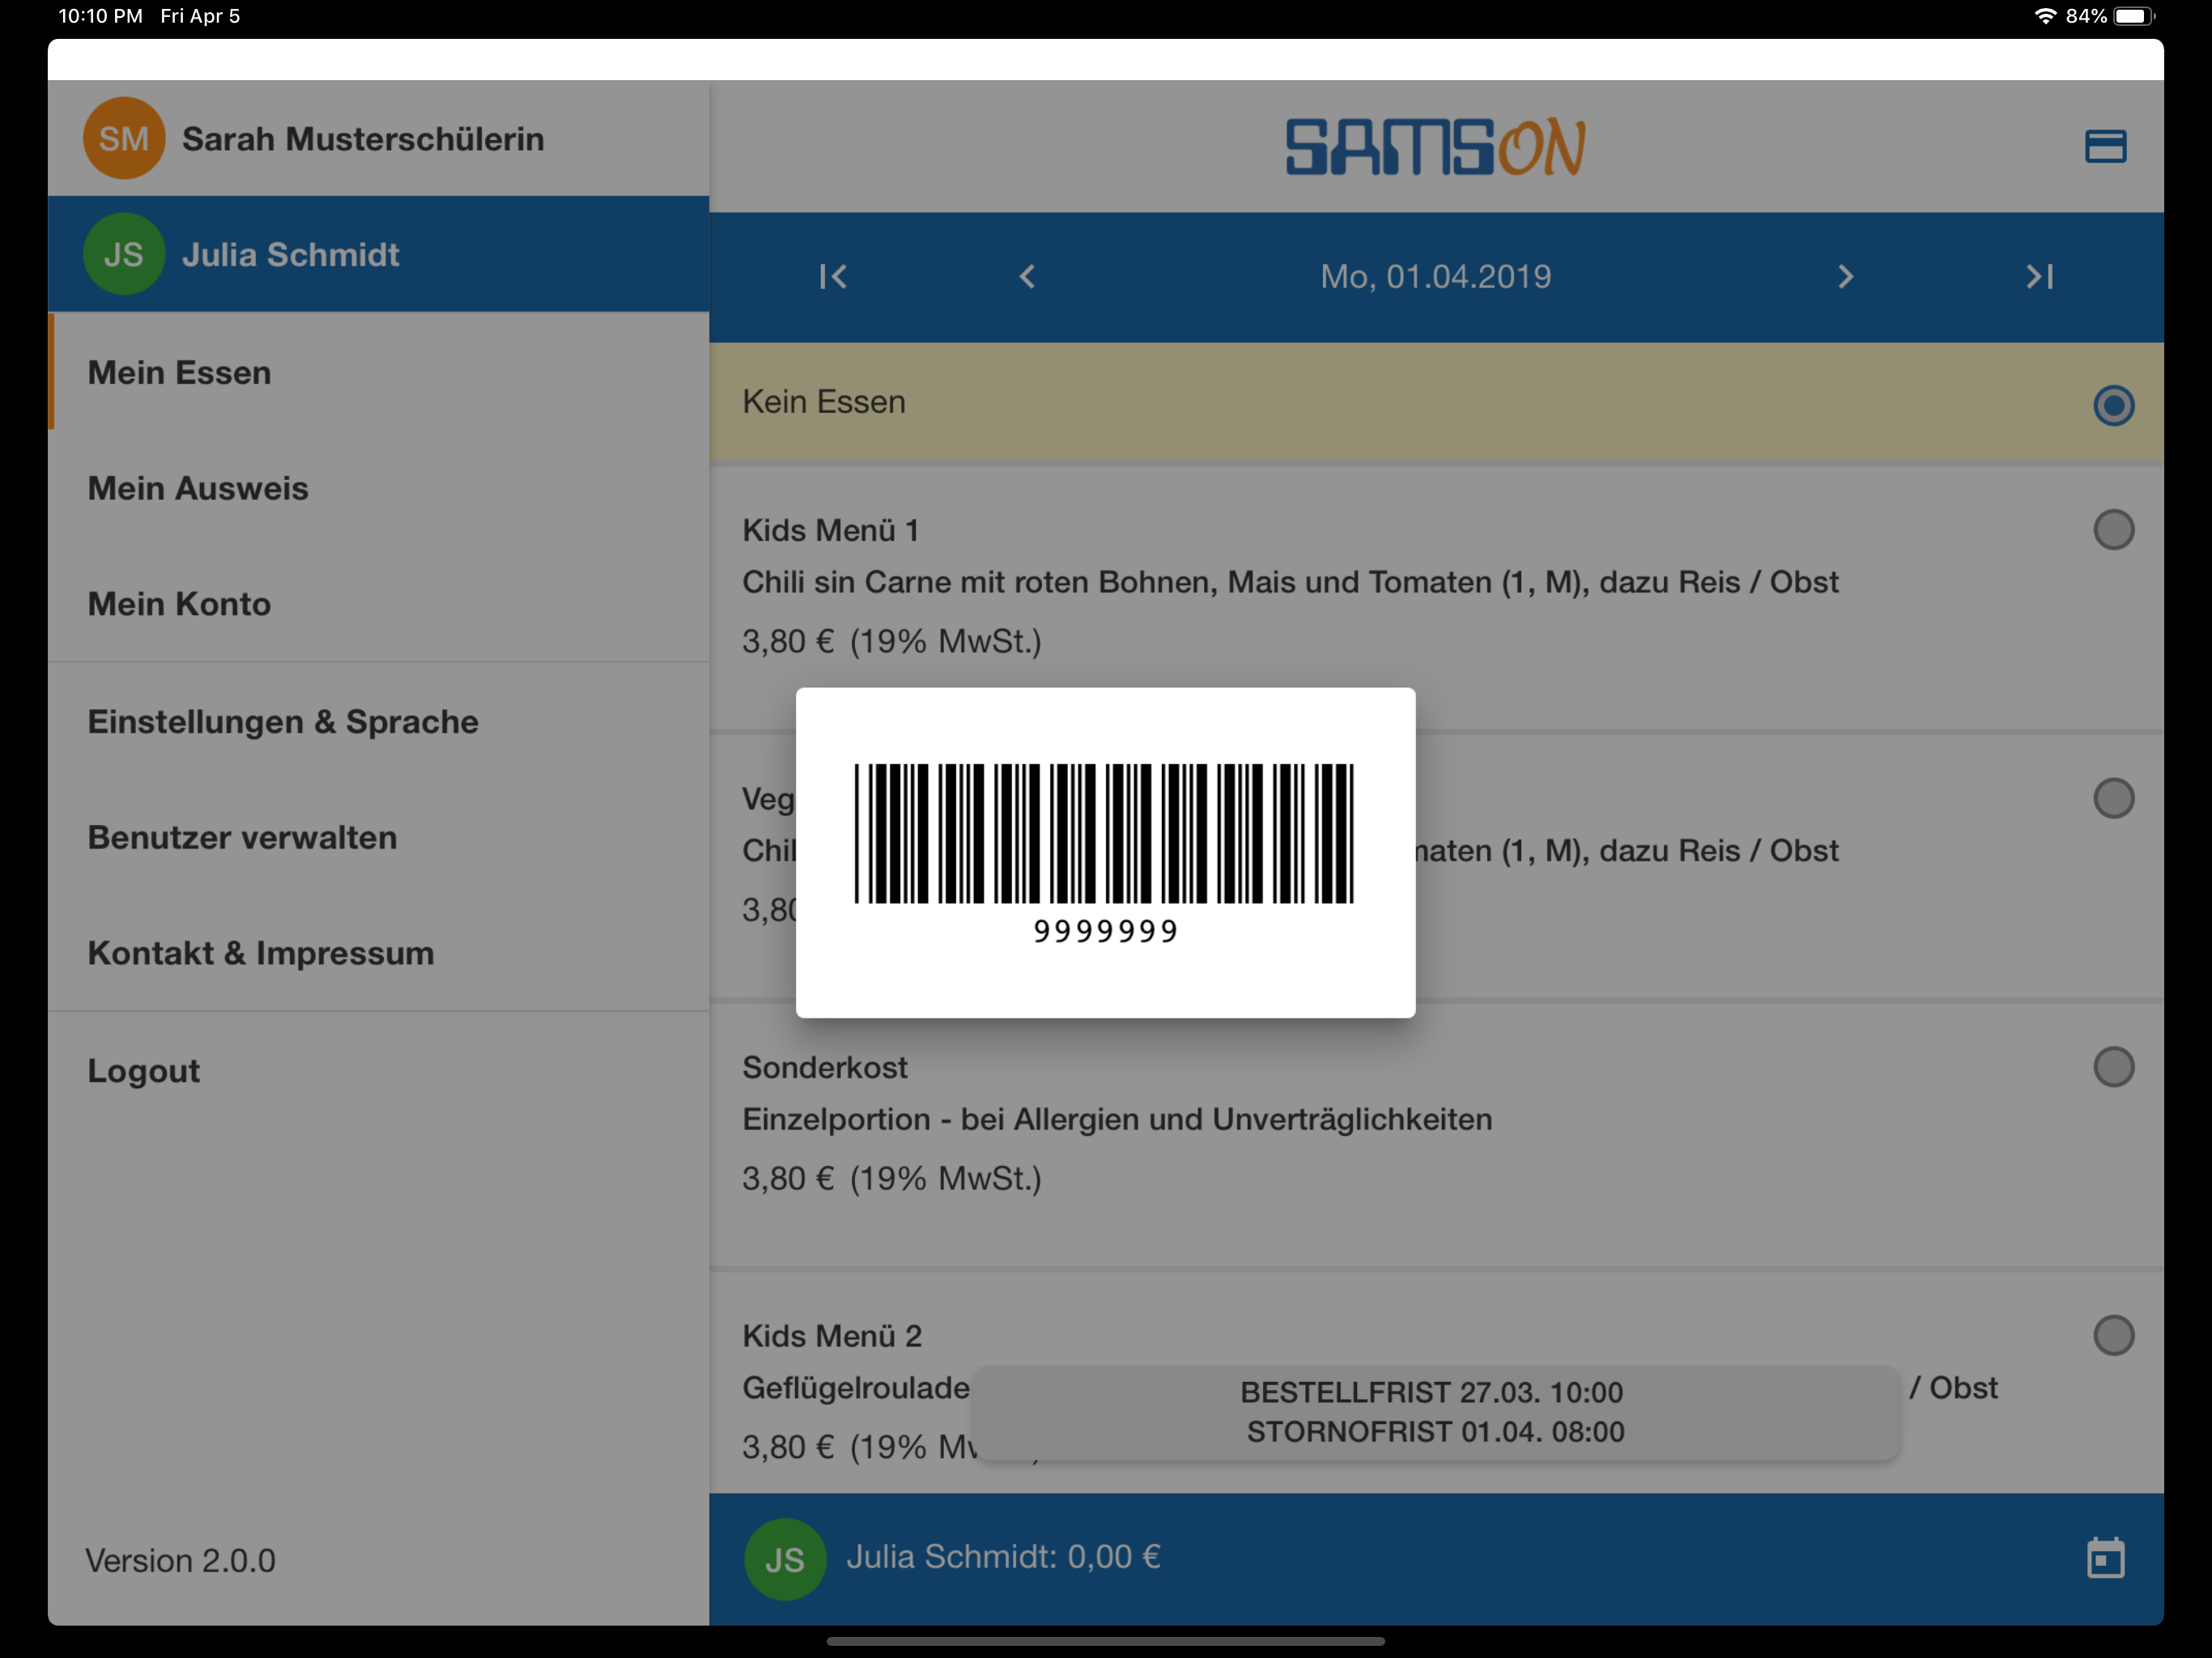2212x1658 pixels.
Task: Open Mein Ausweis menu item
Action: [198, 488]
